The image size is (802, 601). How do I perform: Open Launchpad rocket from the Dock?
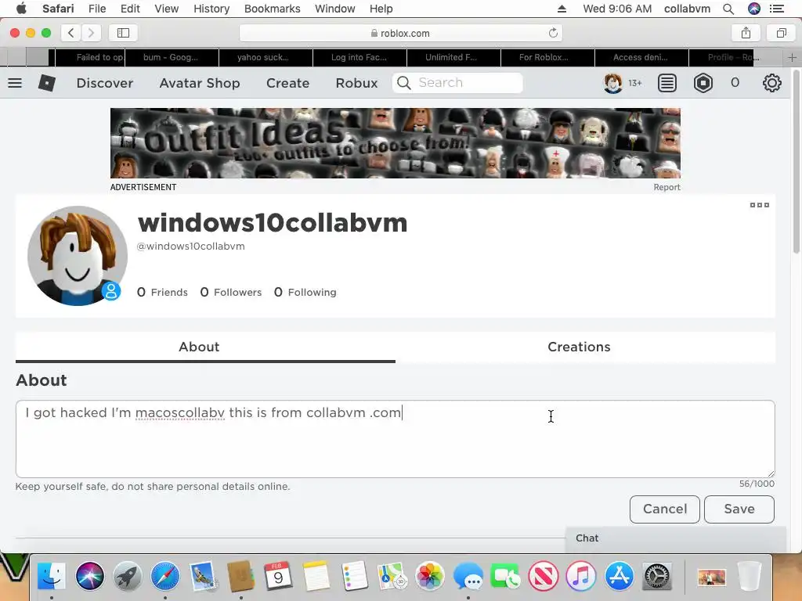pos(127,576)
